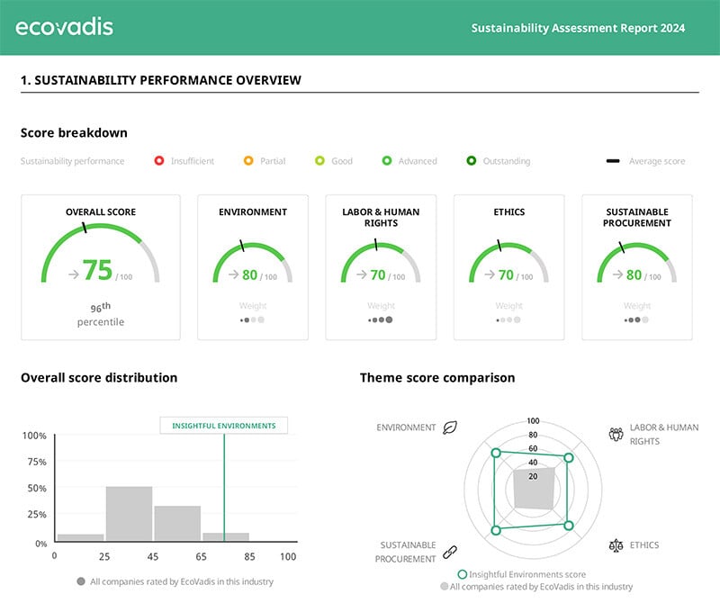Click the radar chart 100 scale label
The width and height of the screenshot is (720, 603).
click(x=533, y=420)
